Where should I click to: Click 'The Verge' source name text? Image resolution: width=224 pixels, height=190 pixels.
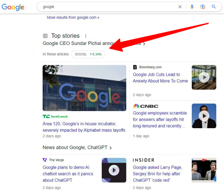(x=56, y=160)
